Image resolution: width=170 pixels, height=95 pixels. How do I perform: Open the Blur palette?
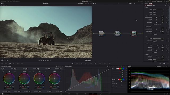(100, 64)
